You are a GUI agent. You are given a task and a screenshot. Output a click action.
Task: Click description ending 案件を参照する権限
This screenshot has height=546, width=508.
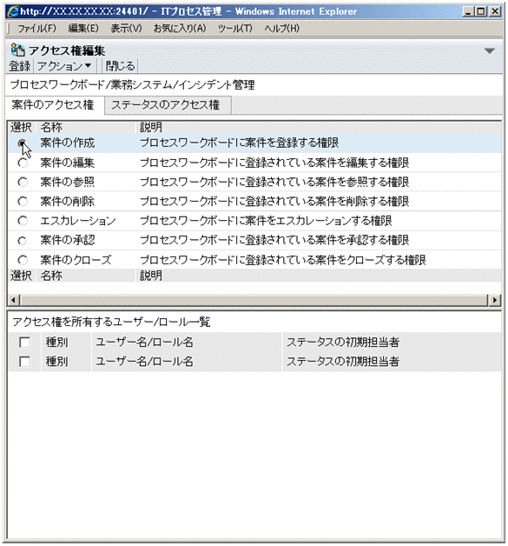tap(274, 182)
